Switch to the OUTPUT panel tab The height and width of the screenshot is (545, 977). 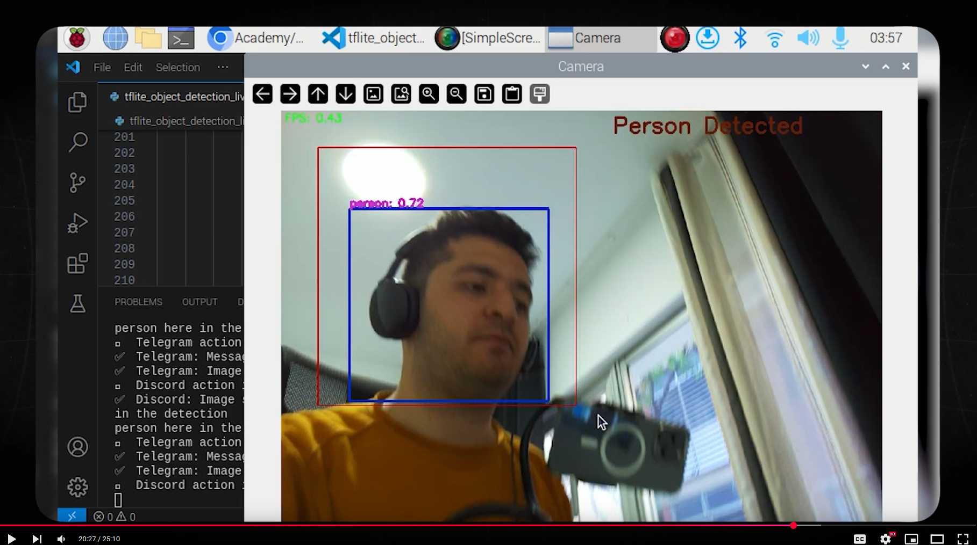(199, 302)
